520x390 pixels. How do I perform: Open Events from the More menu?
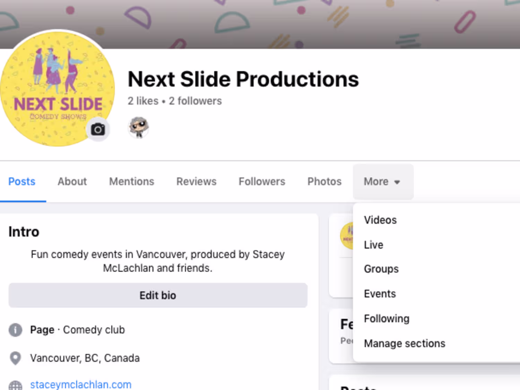380,294
